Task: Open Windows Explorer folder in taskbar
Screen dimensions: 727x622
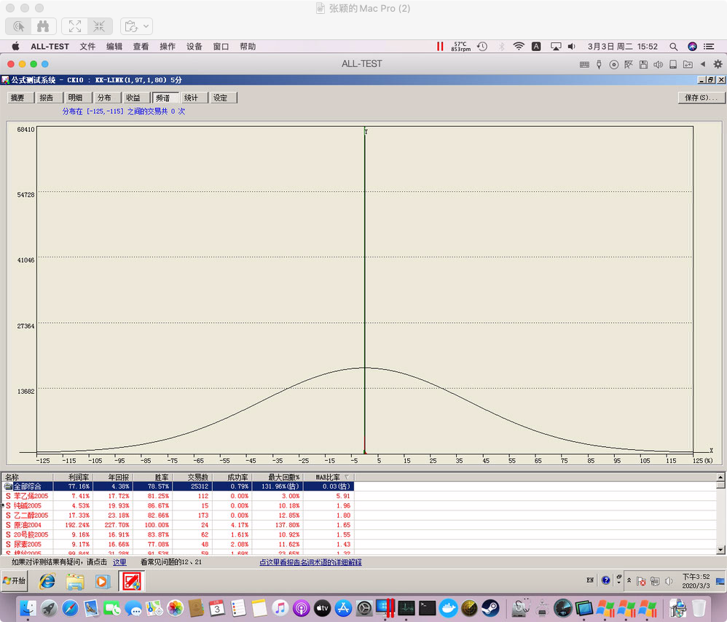Action: [74, 581]
